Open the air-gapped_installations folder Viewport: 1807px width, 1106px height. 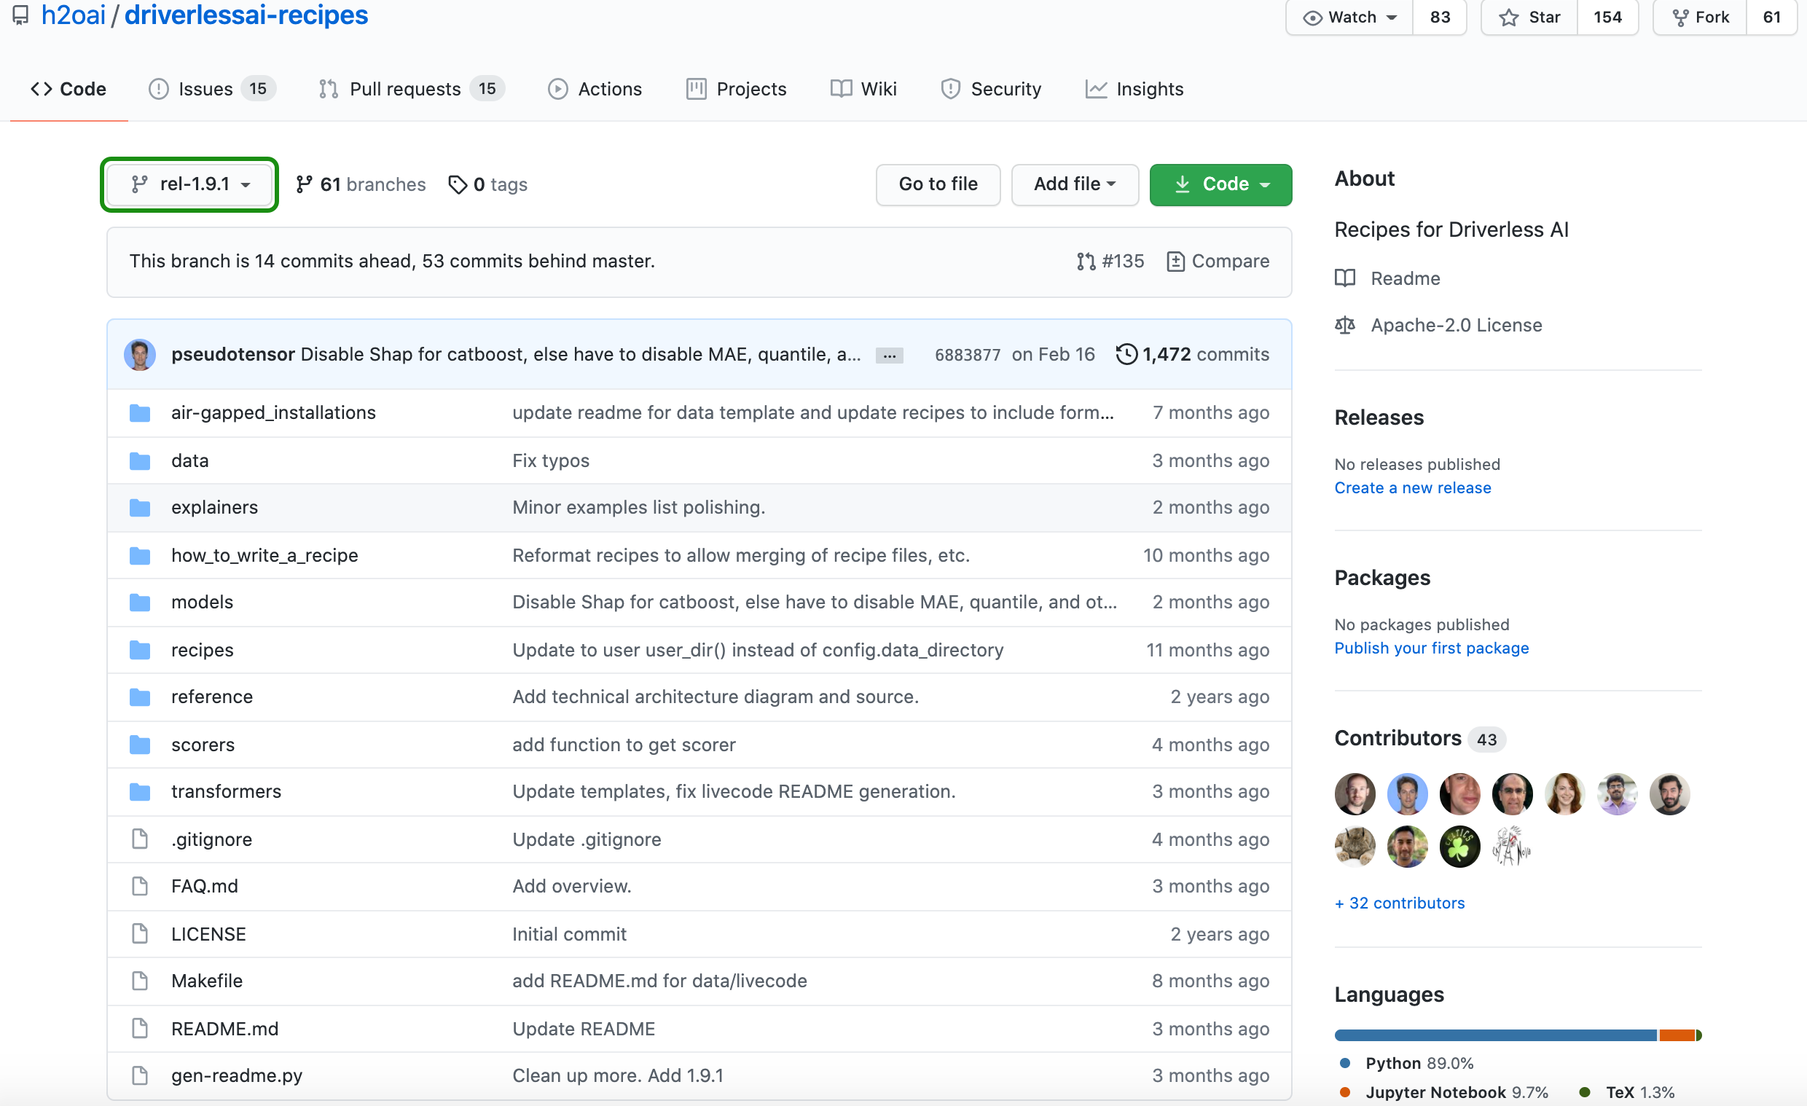(x=273, y=412)
